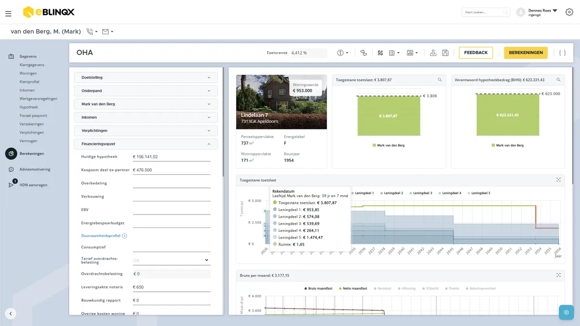This screenshot has width=580, height=326.
Task: Select Adviesmotivering in the sidebar
Action: pyautogui.click(x=35, y=170)
